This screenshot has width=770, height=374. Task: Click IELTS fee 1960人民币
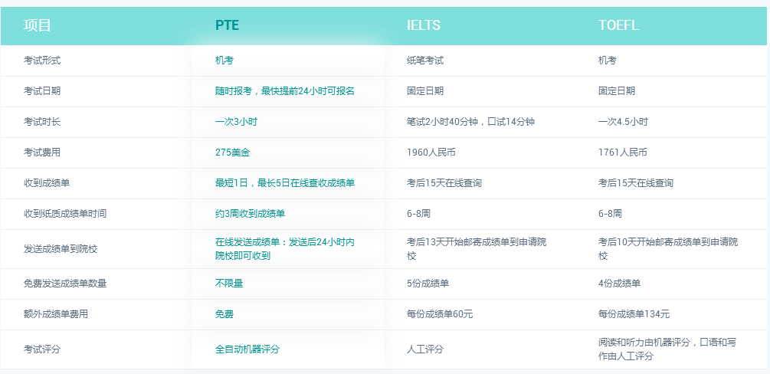click(x=431, y=153)
